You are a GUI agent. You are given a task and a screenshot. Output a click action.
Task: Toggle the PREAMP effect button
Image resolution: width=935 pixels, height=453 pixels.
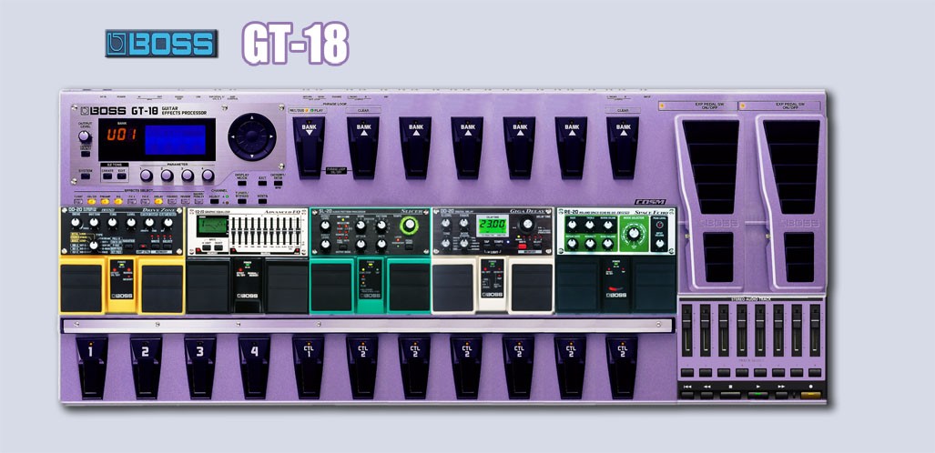click(105, 201)
